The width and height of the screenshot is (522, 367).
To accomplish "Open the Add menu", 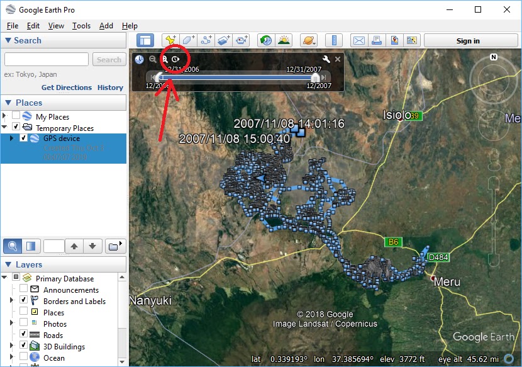I will [106, 26].
